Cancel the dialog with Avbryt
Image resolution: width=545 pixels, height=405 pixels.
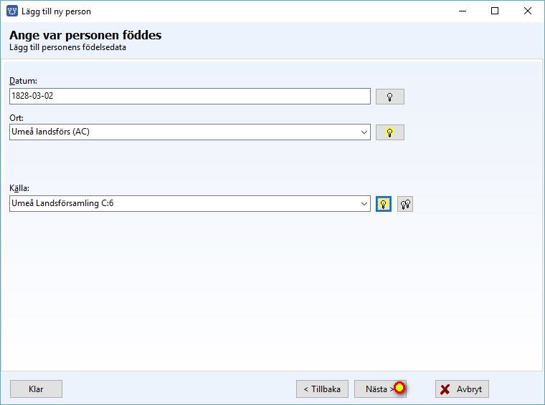coord(462,389)
